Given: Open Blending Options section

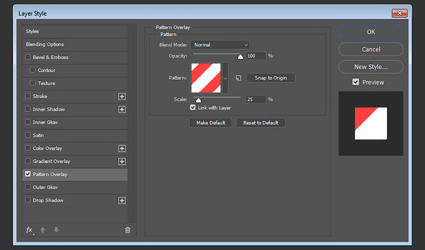Looking at the screenshot, I should 75,45.
